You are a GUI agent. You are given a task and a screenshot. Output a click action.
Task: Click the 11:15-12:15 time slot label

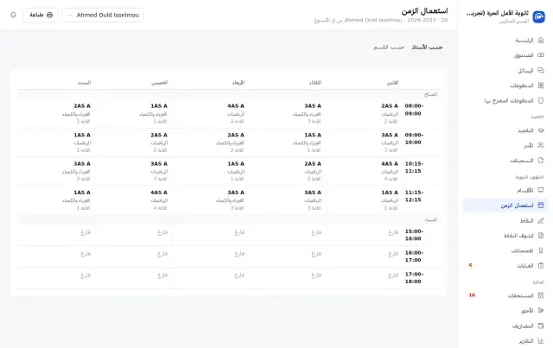pos(414,196)
